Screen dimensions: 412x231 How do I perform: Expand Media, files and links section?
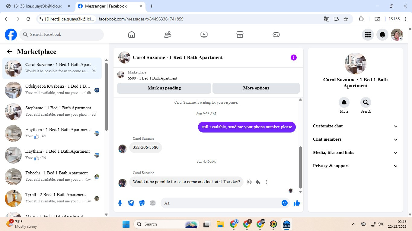pyautogui.click(x=356, y=153)
